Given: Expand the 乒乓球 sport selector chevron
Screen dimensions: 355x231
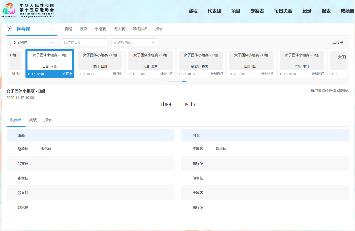Looking at the screenshot, I should pyautogui.click(x=52, y=29).
